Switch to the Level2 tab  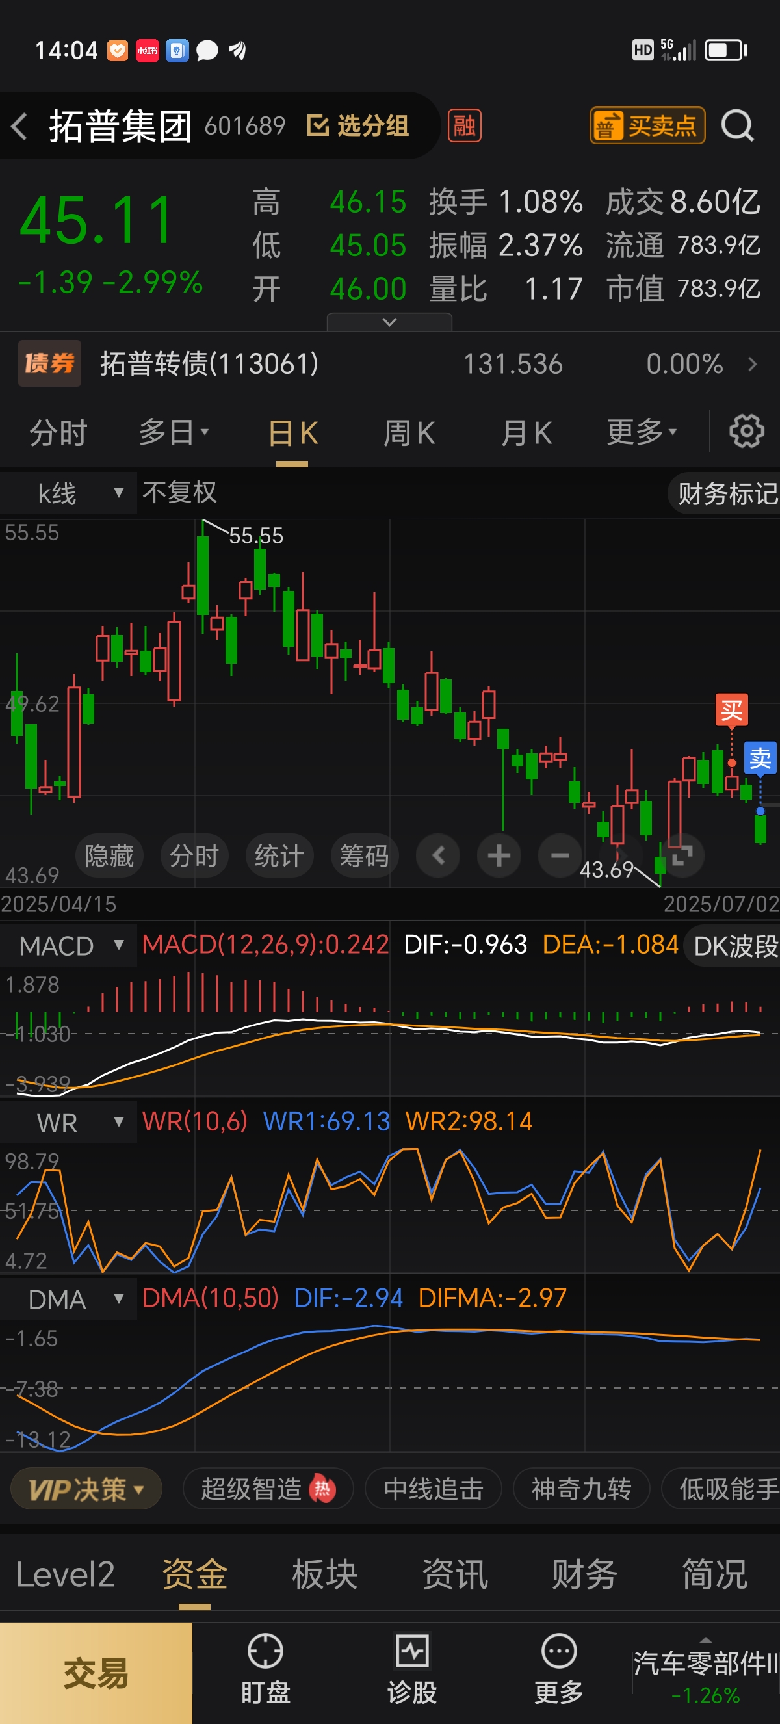(65, 1574)
